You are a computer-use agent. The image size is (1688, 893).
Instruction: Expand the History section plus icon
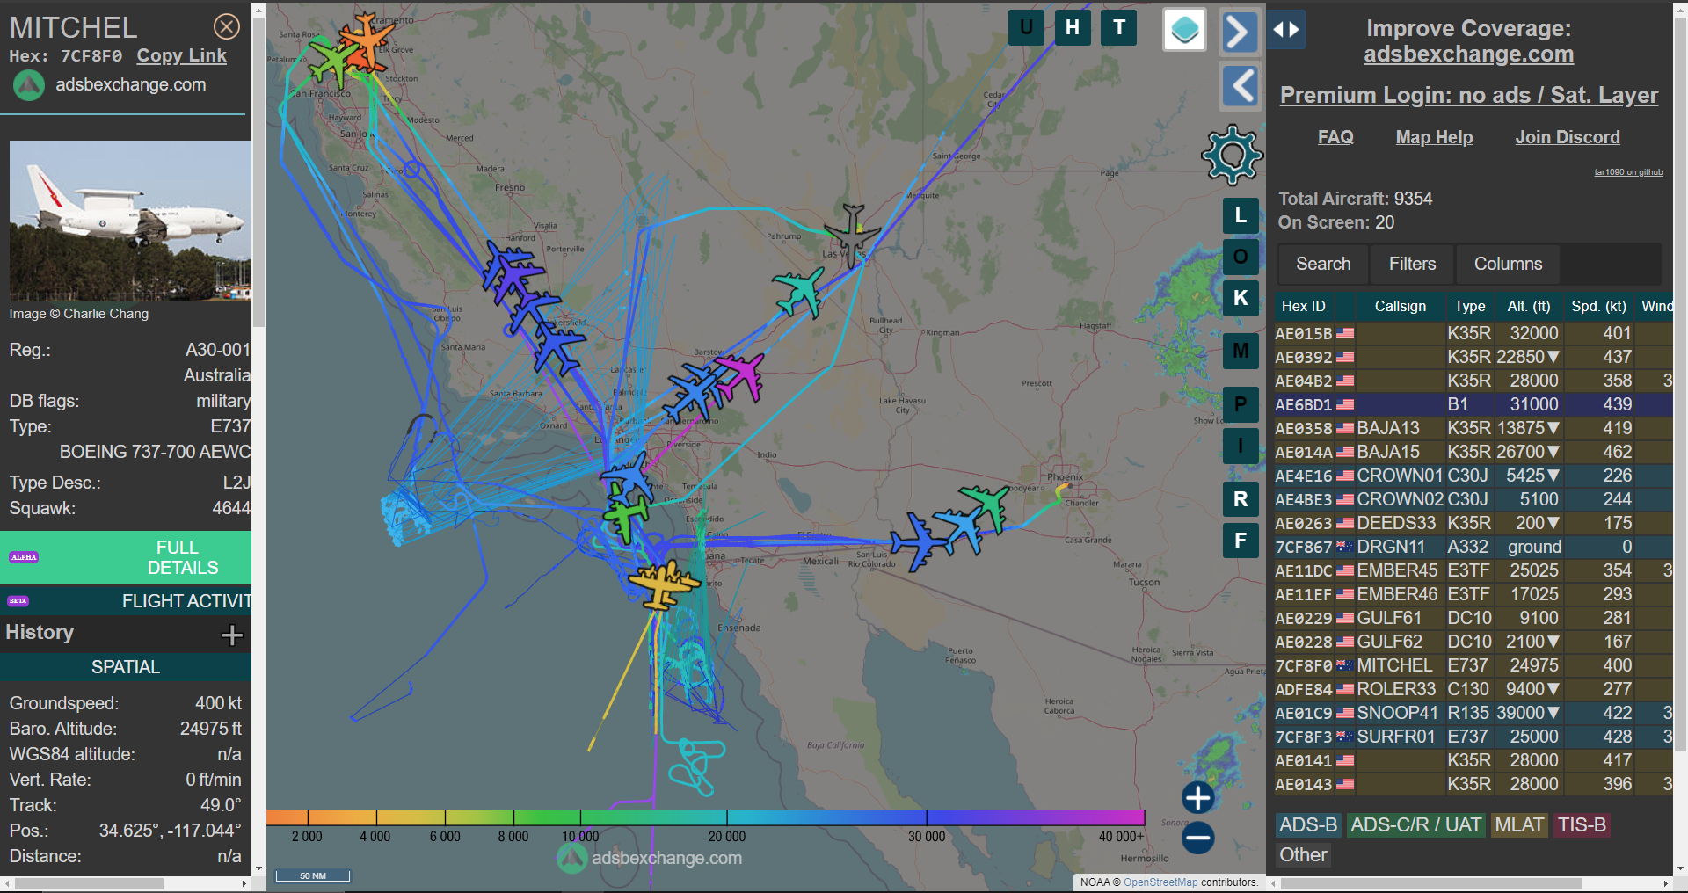232,635
